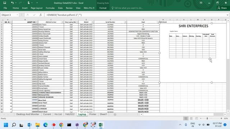Click the vertical scrollbar down arrow
This screenshot has height=129, width=230.
pos(228,111)
